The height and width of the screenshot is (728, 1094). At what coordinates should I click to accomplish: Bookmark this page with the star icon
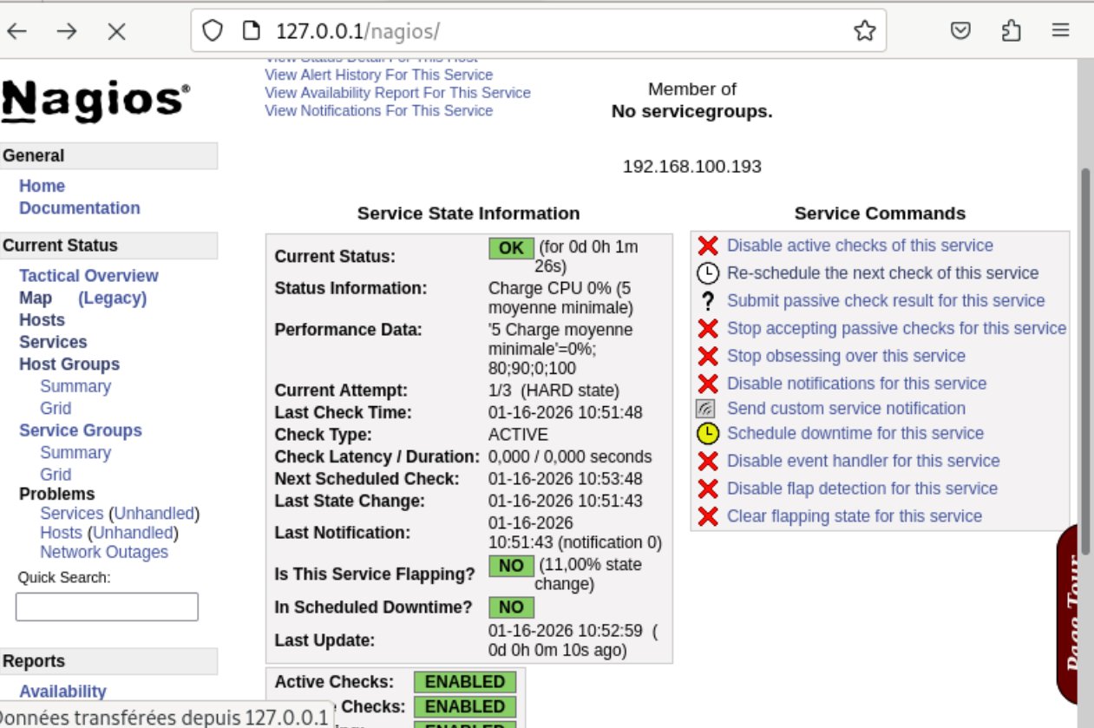point(864,31)
